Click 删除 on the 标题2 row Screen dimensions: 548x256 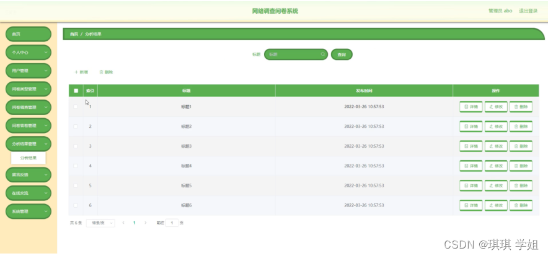click(x=521, y=127)
